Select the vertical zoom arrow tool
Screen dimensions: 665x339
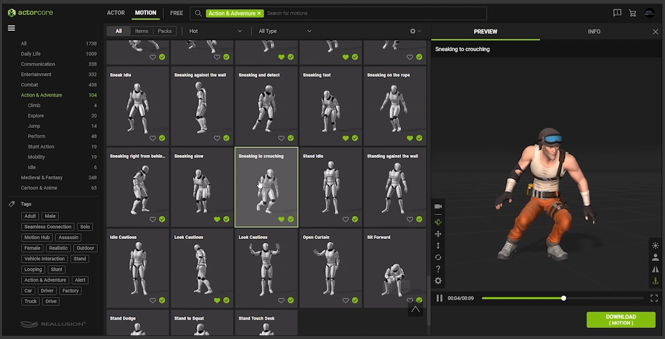click(438, 246)
